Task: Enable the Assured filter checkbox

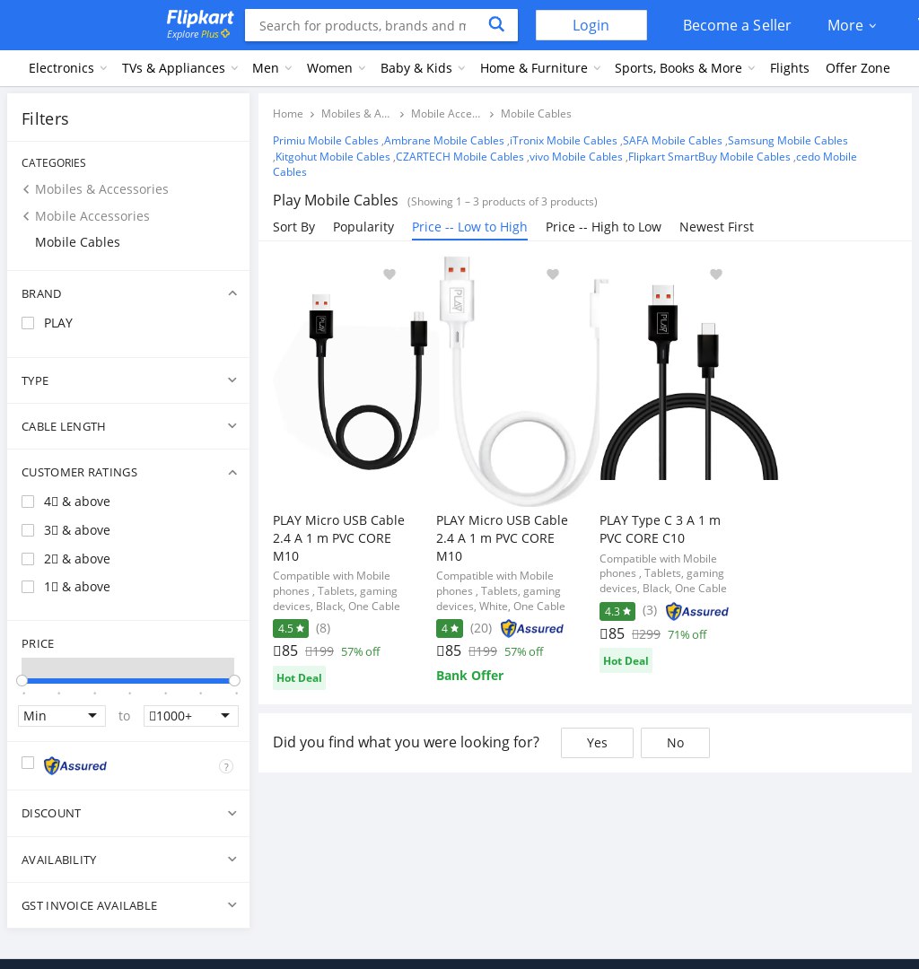Action: pos(28,763)
